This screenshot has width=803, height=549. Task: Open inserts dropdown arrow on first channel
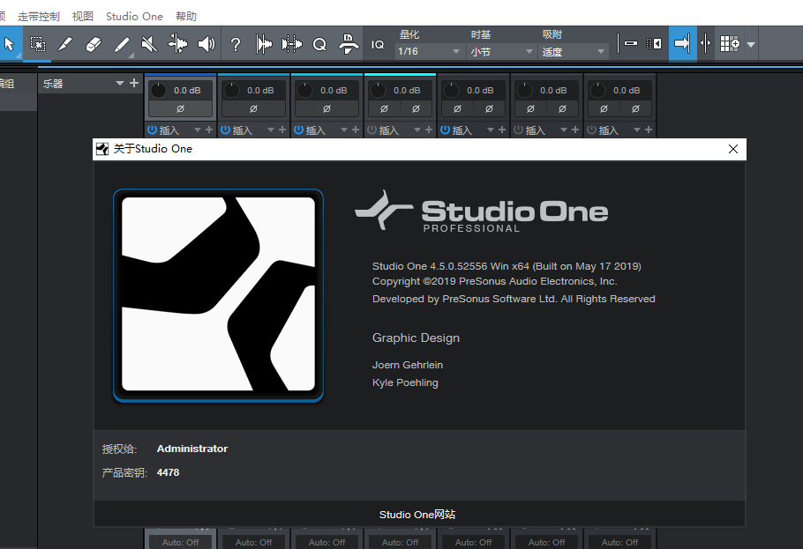197,130
